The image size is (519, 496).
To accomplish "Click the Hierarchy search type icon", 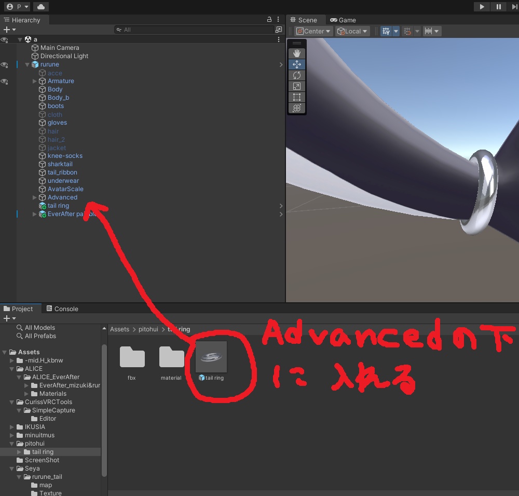I will coord(279,30).
